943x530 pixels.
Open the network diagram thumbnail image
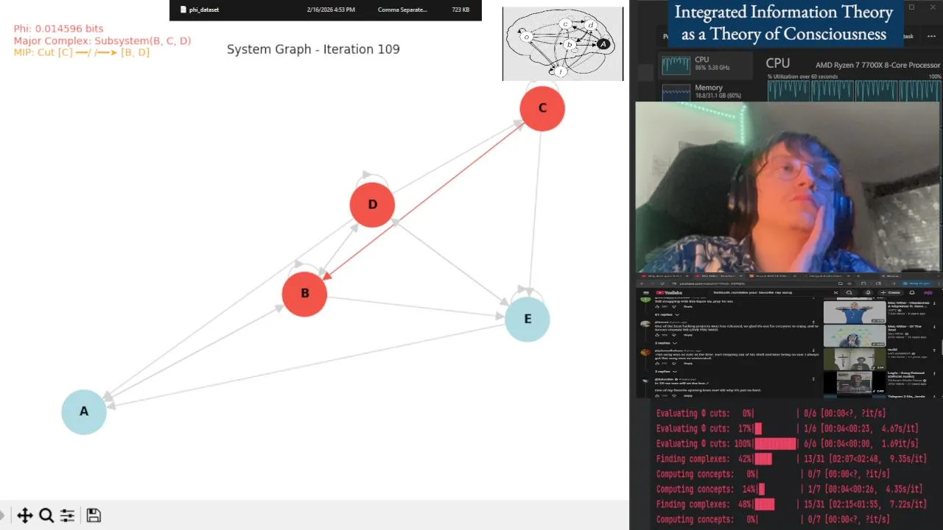click(563, 44)
